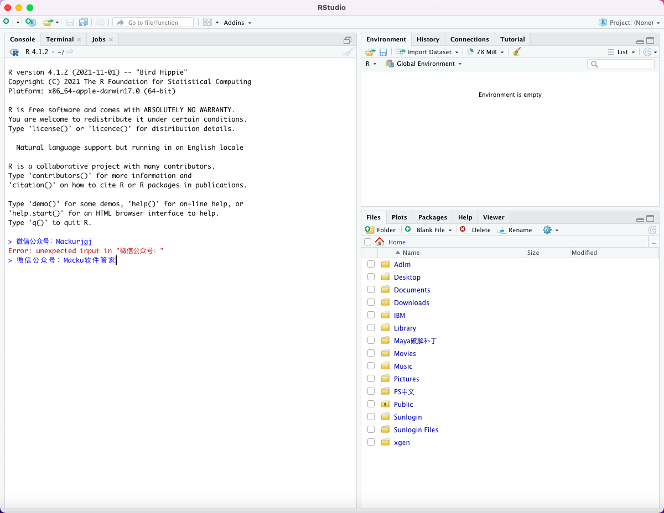
Task: Open the Global Environment dropdown
Action: pos(424,64)
